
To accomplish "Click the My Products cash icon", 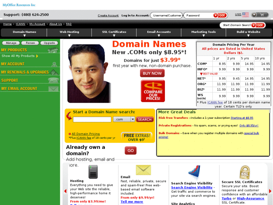I will point(53,50).
